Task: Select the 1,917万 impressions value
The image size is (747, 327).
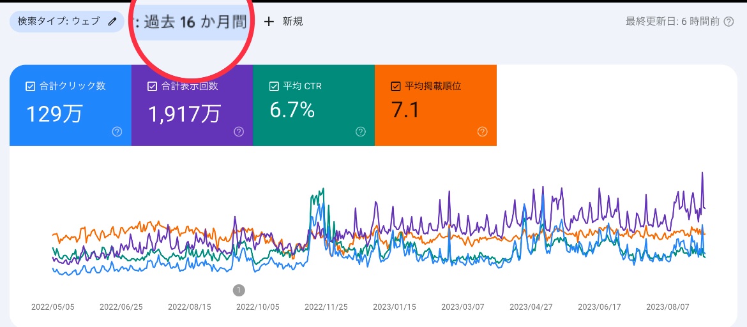Action: [185, 113]
